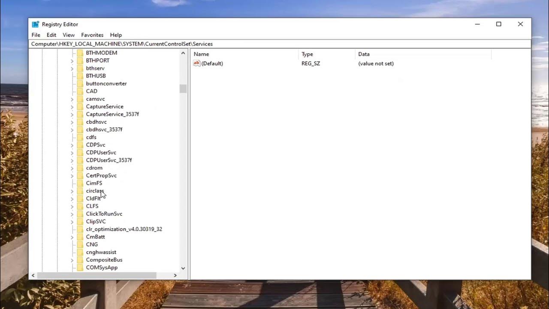Image resolution: width=549 pixels, height=309 pixels.
Task: Expand the CLFS key
Action: (72, 206)
